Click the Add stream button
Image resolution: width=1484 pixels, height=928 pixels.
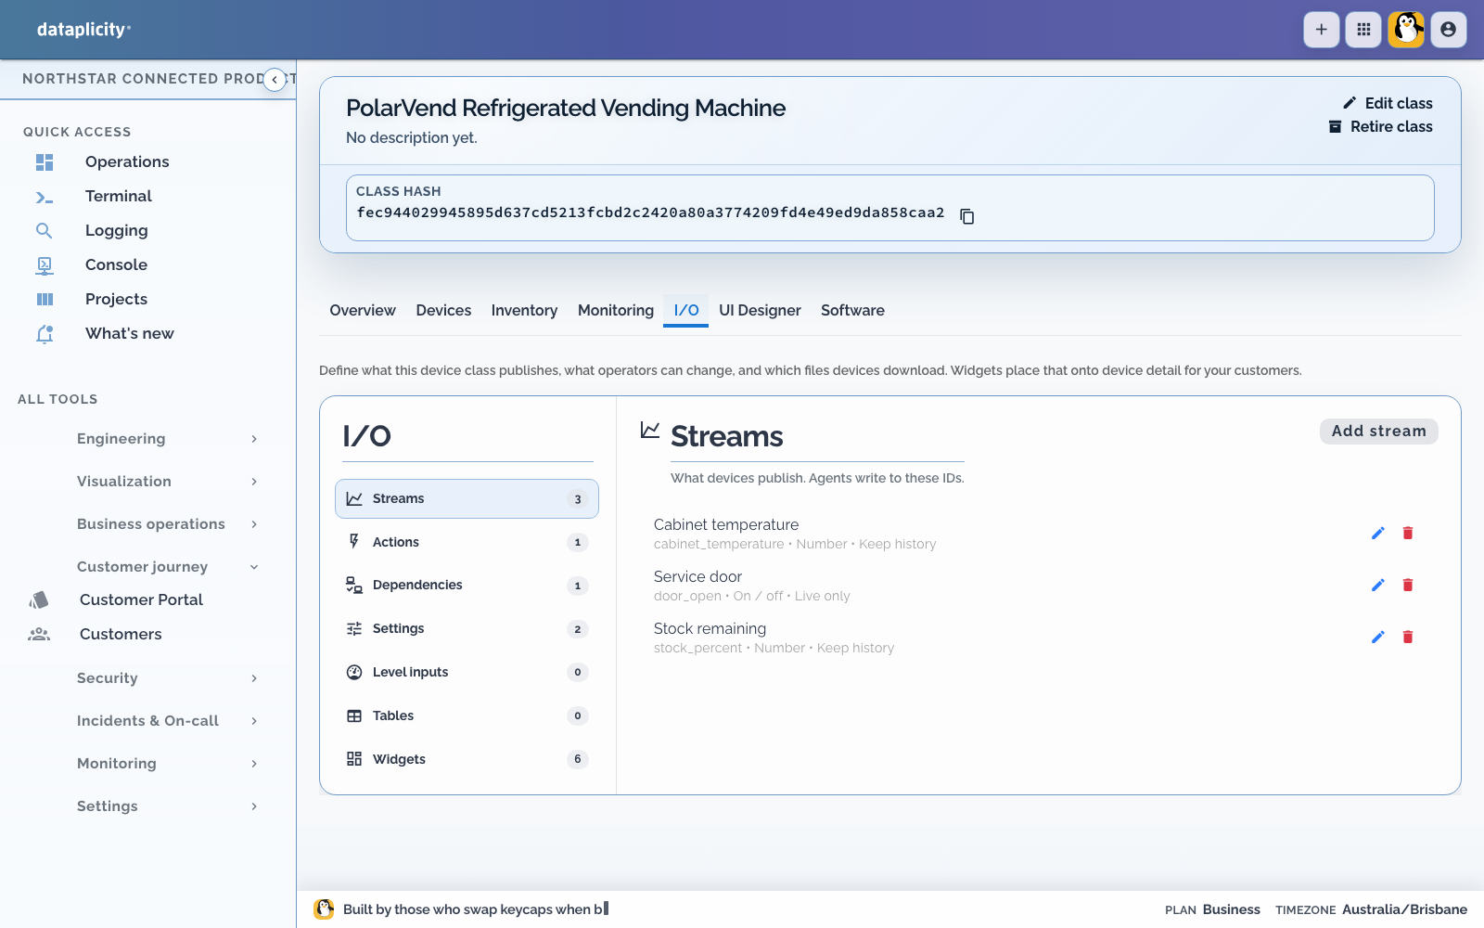pyautogui.click(x=1379, y=432)
